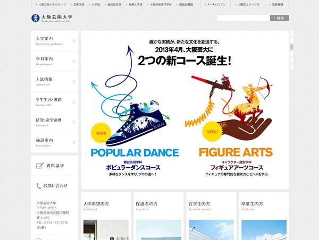Click the gray active slide indicator beside the banner
319x240 pixels.
[x=292, y=47]
